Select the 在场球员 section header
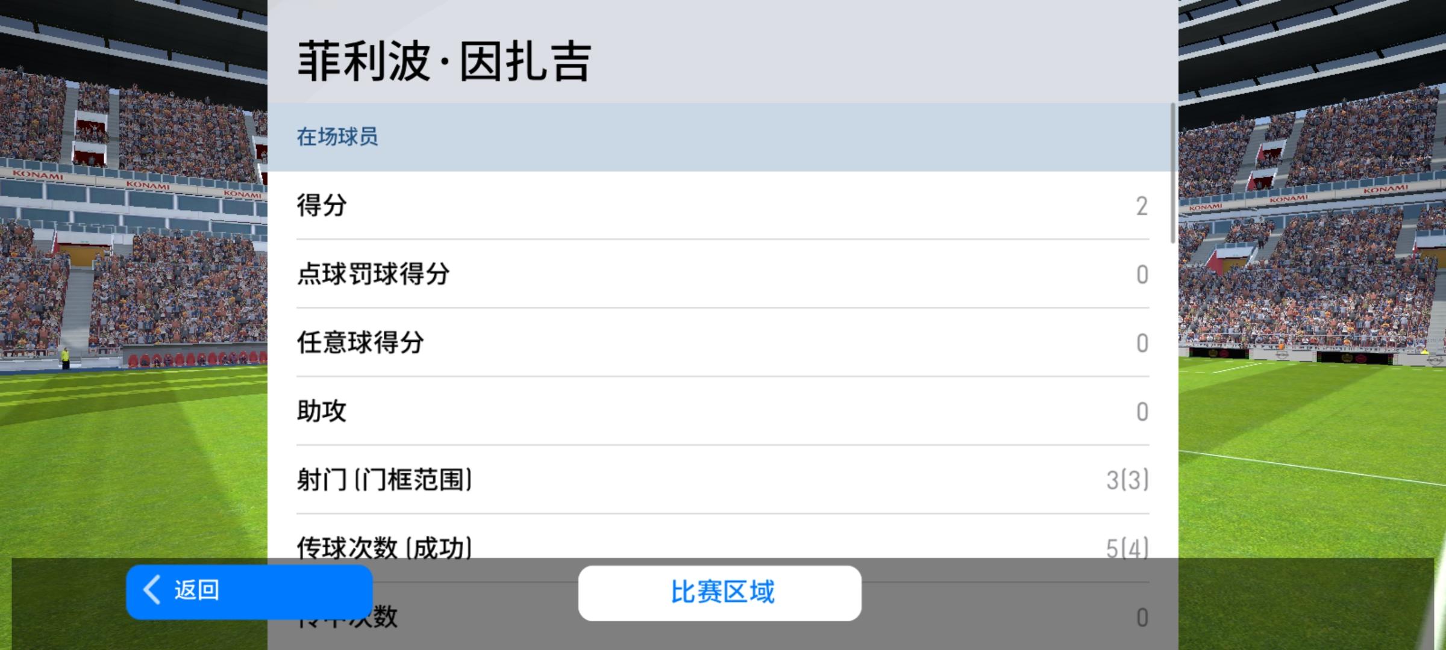The width and height of the screenshot is (1446, 650). coord(337,137)
